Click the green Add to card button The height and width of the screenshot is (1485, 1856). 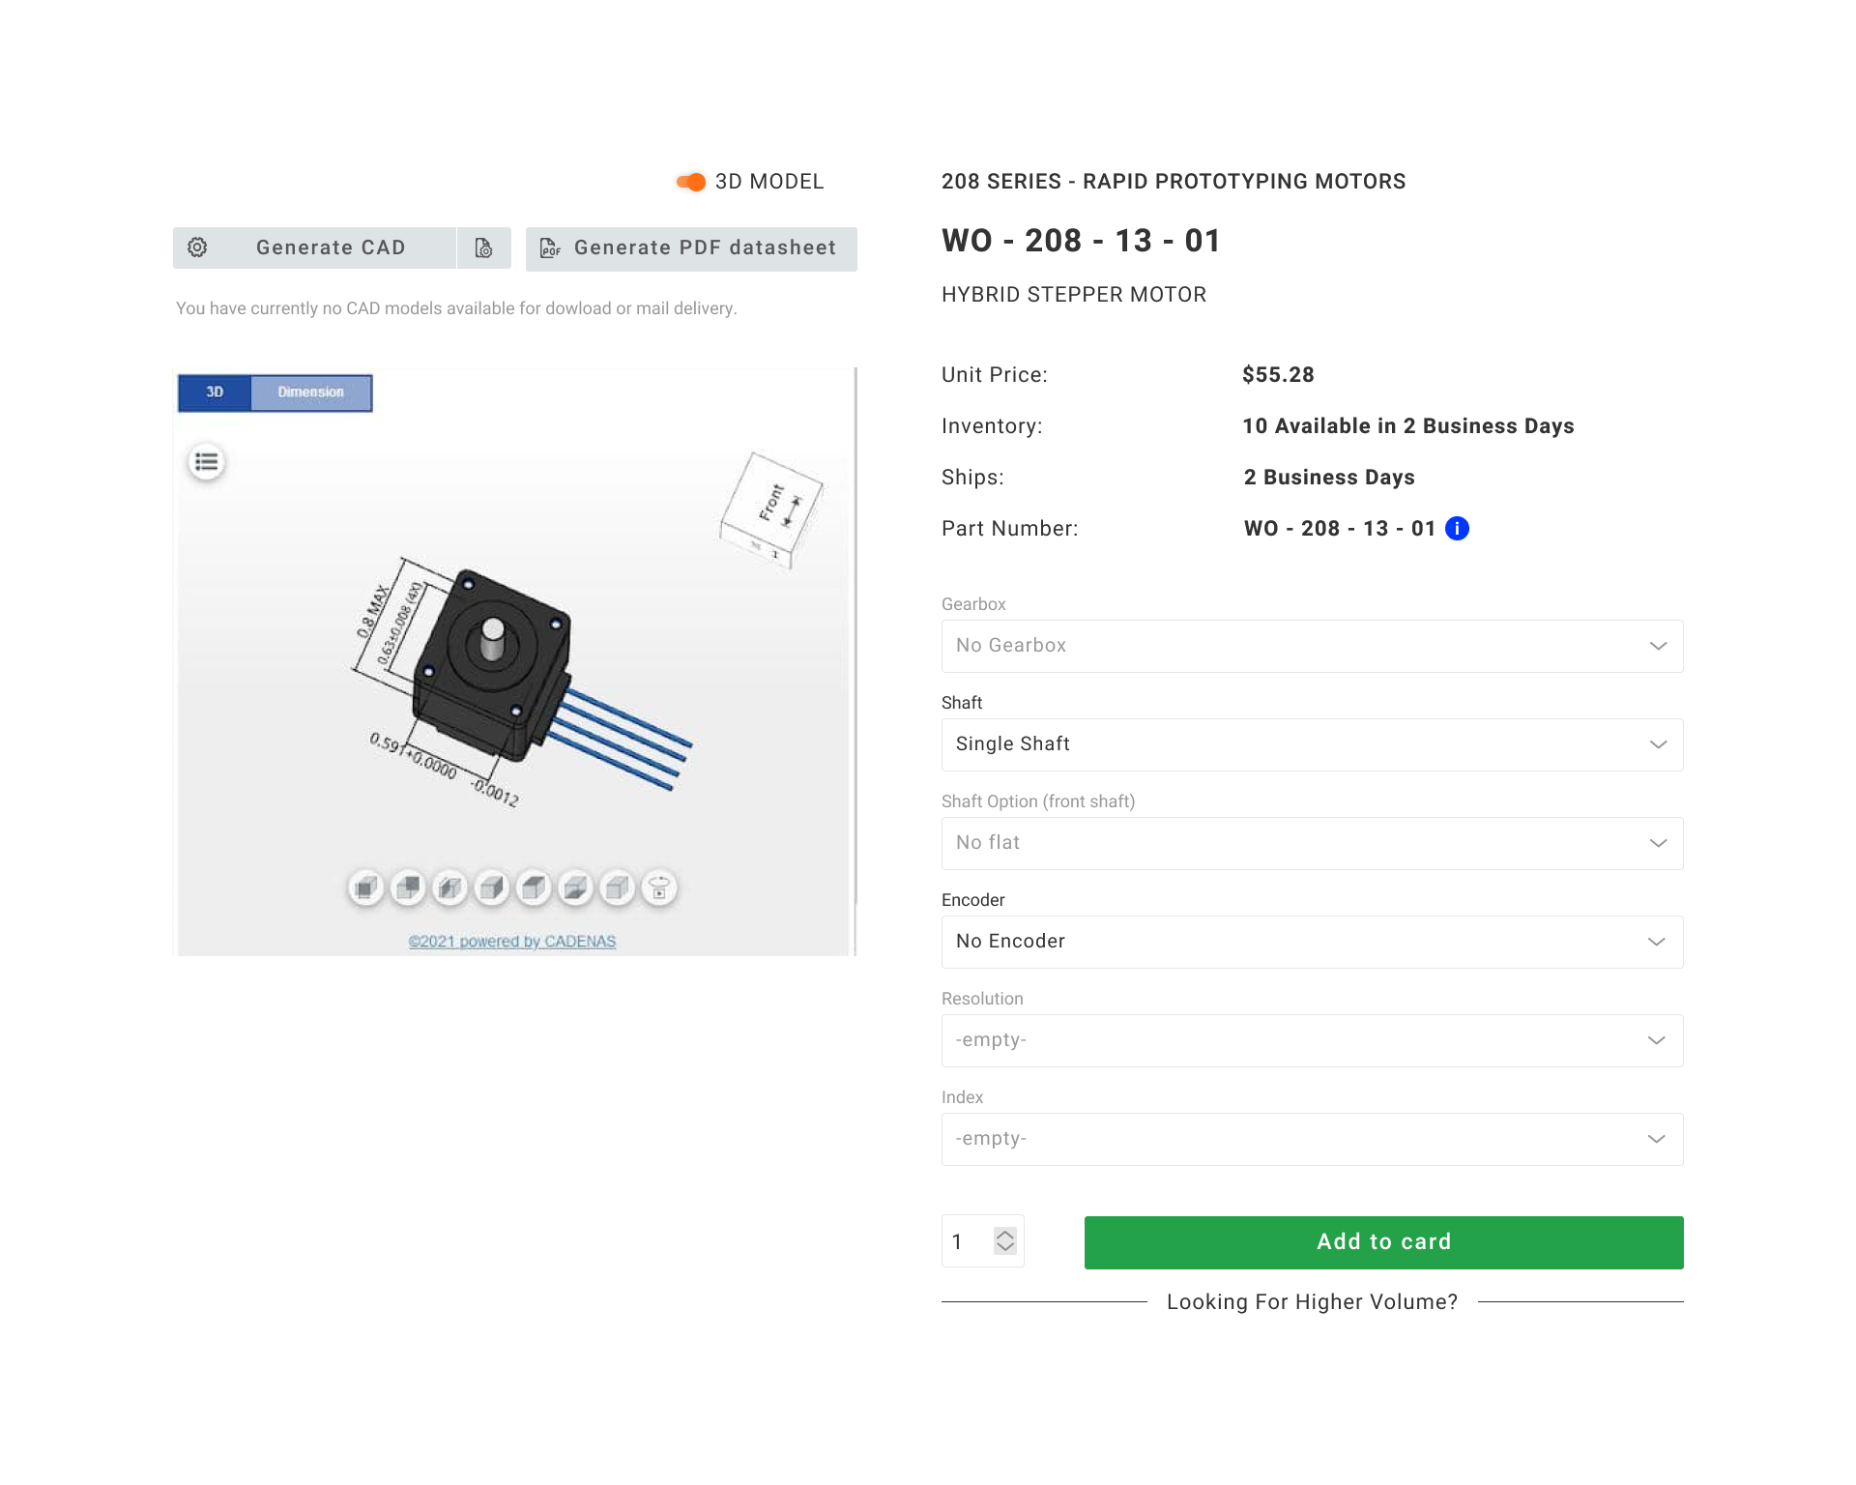coord(1383,1242)
